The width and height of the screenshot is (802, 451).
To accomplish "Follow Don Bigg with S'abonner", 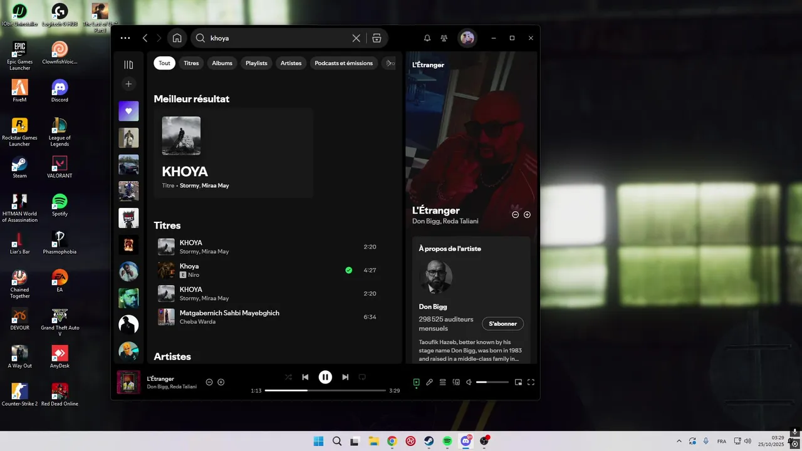I will pos(503,324).
